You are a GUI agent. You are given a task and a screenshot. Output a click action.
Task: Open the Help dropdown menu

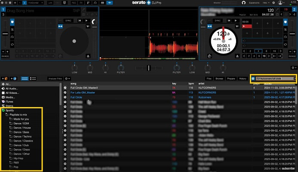click(x=266, y=3)
